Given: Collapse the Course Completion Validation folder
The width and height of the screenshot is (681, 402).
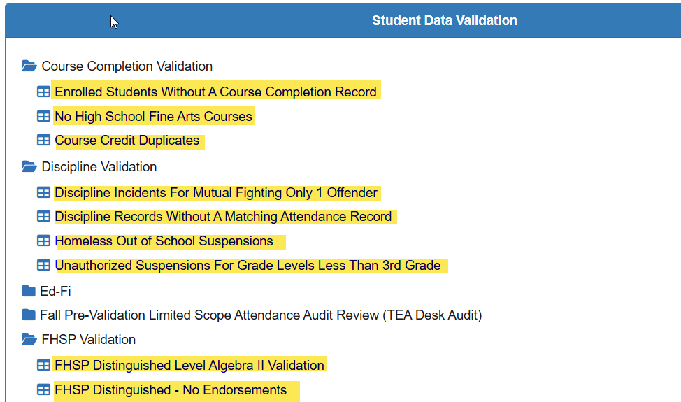Looking at the screenshot, I should point(29,66).
